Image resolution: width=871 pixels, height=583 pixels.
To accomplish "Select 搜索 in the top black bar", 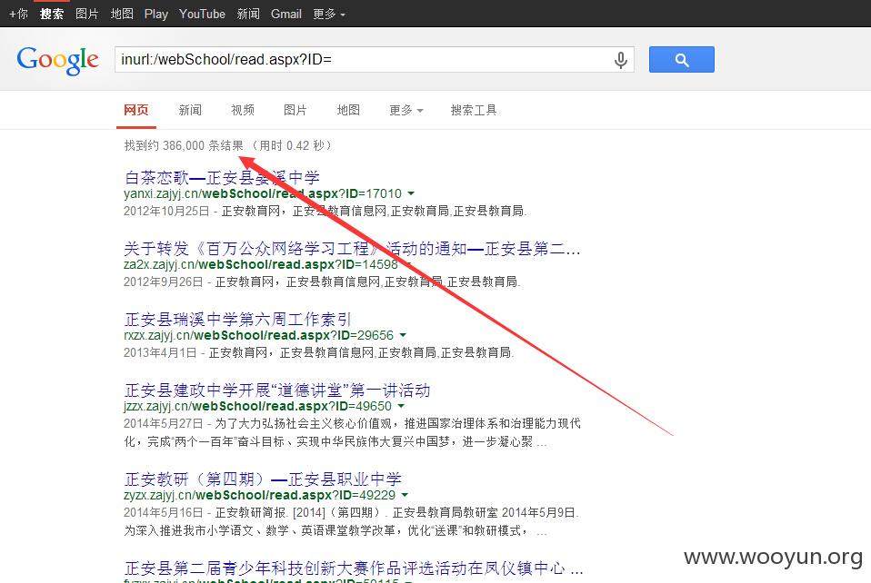I will click(52, 14).
